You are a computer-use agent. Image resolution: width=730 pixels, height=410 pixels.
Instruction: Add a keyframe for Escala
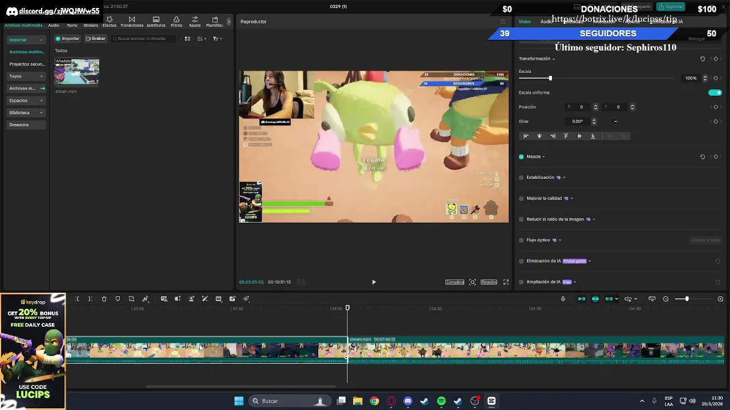pos(716,78)
